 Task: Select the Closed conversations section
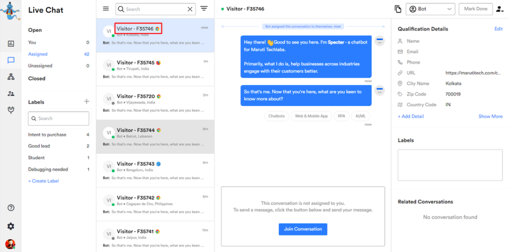coord(37,78)
